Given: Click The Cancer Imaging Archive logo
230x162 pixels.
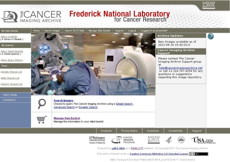Looking at the screenshot, I should pyautogui.click(x=31, y=16).
